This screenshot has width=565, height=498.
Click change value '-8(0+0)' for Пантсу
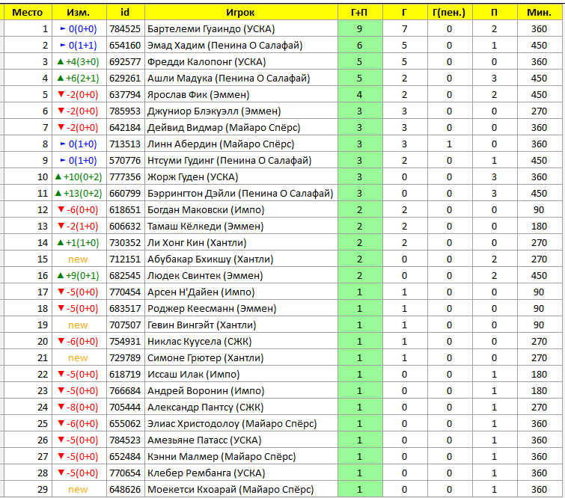[78, 408]
